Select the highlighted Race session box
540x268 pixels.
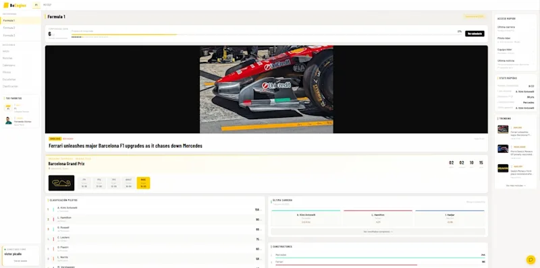click(143, 182)
